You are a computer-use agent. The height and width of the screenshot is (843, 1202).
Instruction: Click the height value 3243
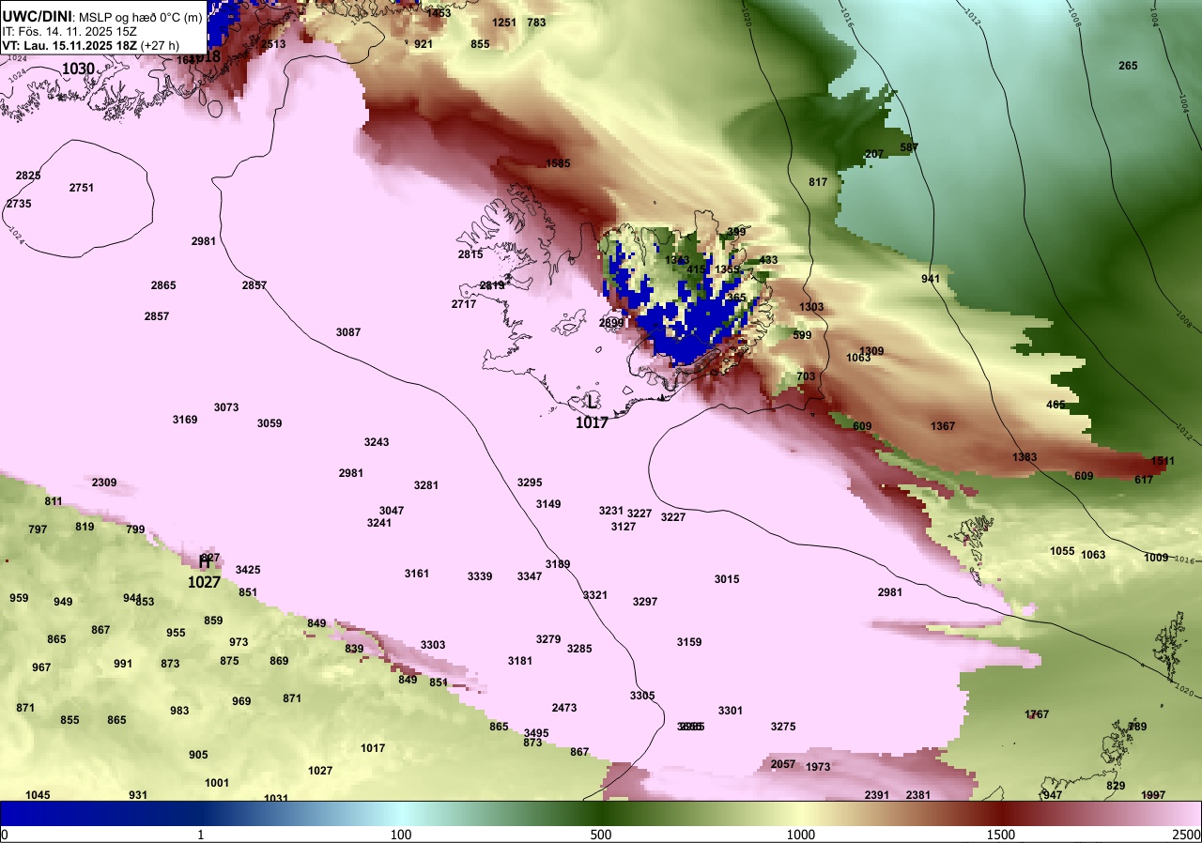[x=377, y=442]
